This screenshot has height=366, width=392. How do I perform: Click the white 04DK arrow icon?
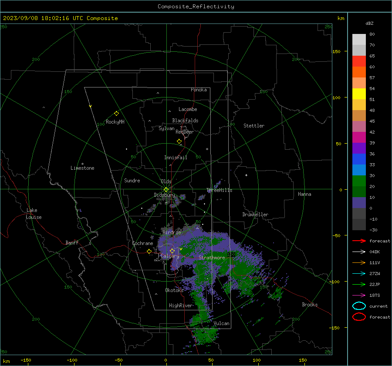tap(359, 252)
